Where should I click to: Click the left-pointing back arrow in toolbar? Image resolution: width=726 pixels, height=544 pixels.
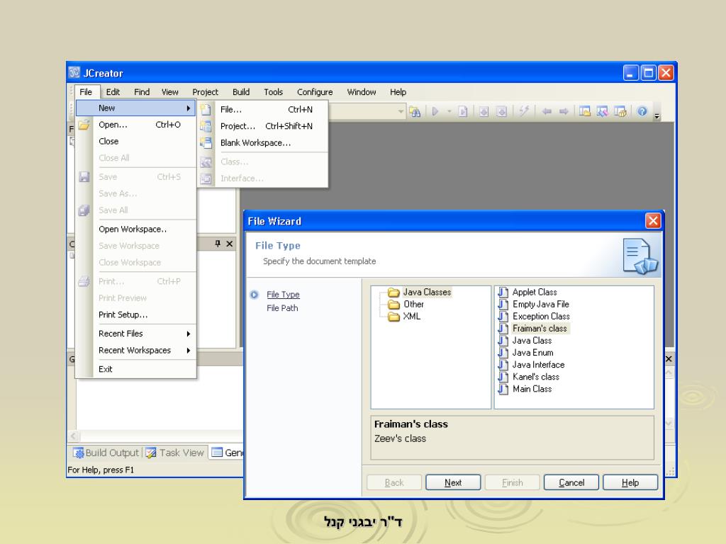547,111
